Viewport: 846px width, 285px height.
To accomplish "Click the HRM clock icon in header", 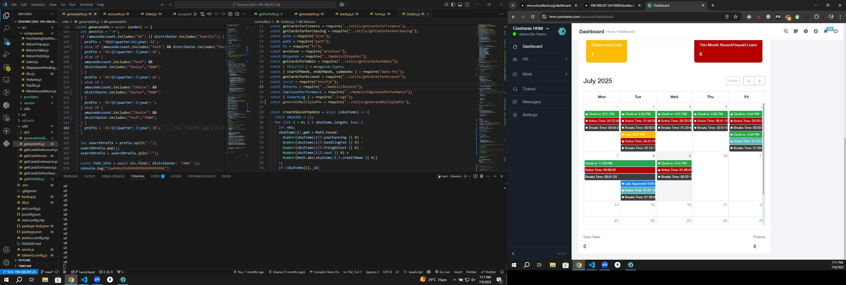I will coord(806,31).
